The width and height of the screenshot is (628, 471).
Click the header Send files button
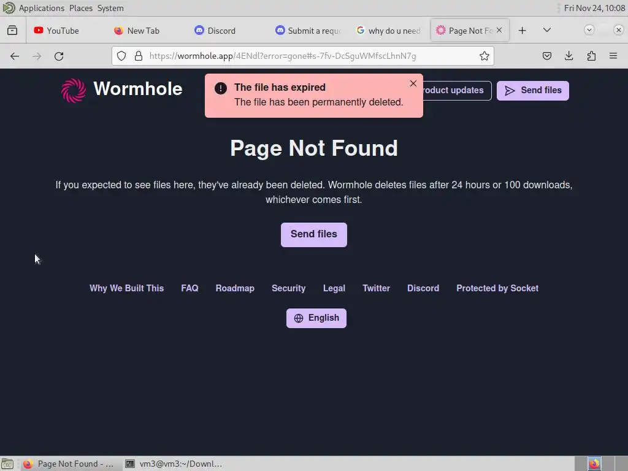coord(533,91)
